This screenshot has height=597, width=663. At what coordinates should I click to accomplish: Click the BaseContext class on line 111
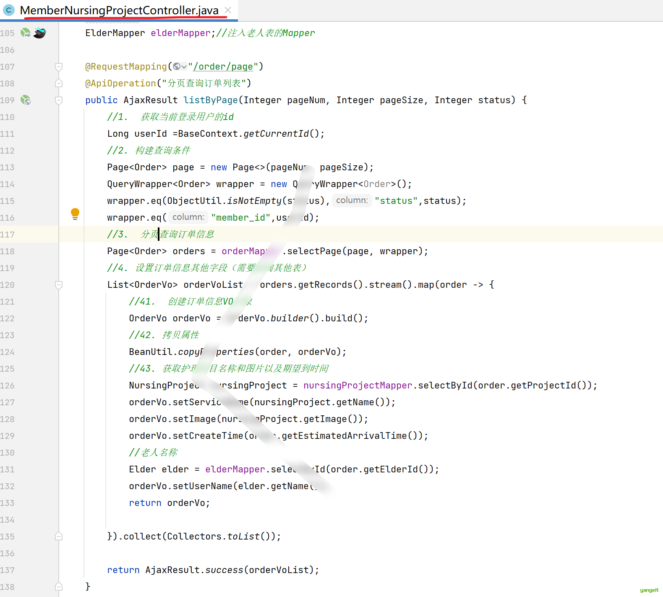click(x=208, y=133)
